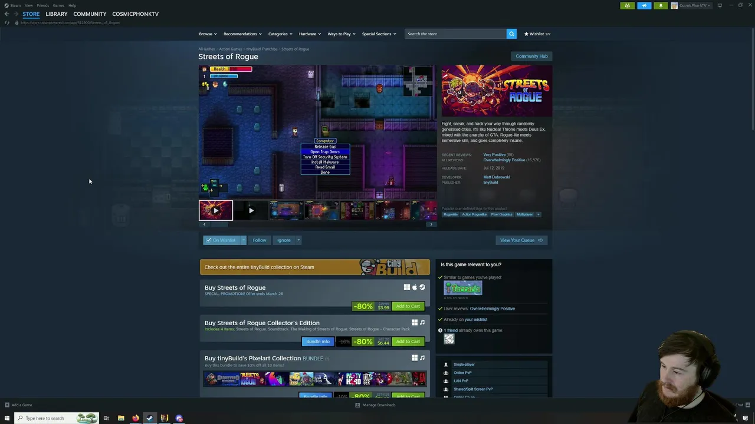Expand the Ignore options dropdown arrow
Screen dimensions: 755x424
tap(298, 240)
